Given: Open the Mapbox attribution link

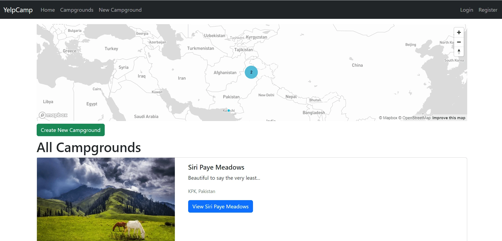Looking at the screenshot, I should [388, 118].
